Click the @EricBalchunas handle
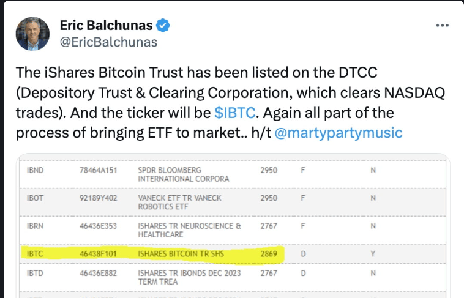This screenshot has width=464, height=298. pos(108,42)
